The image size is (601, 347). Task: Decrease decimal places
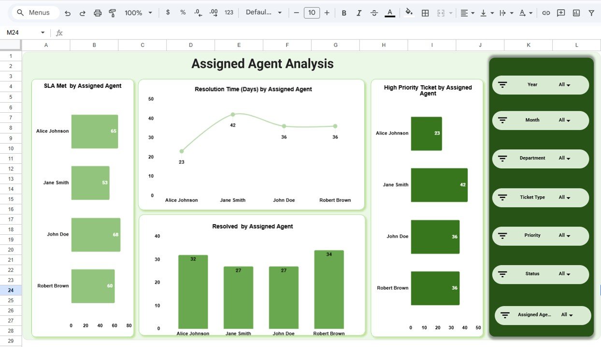[198, 13]
